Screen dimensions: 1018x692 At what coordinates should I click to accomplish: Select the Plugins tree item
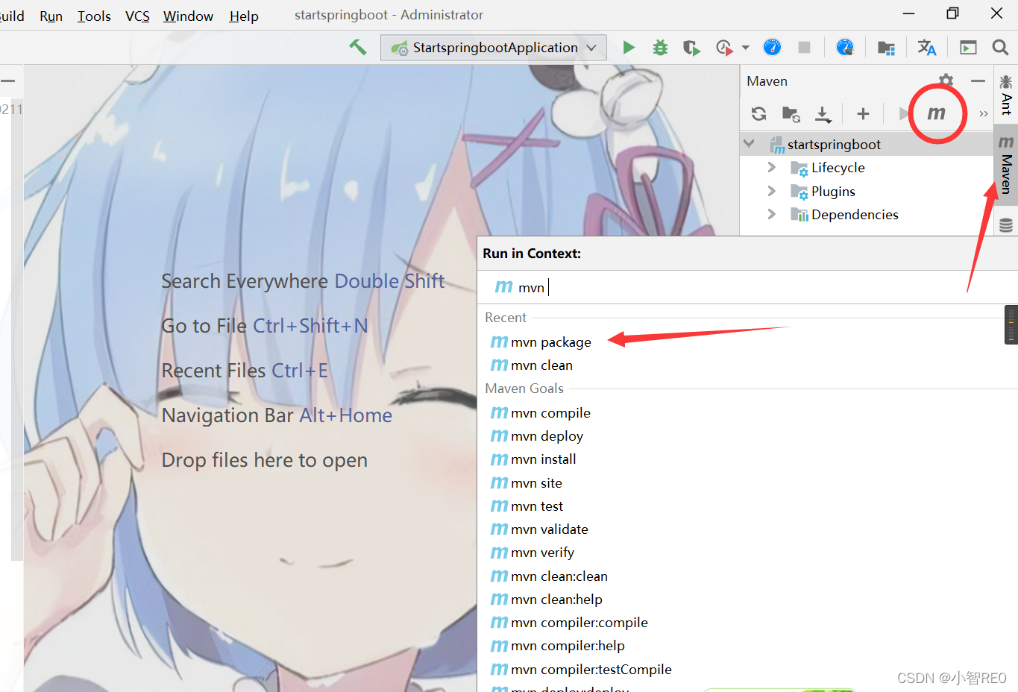[x=833, y=192]
